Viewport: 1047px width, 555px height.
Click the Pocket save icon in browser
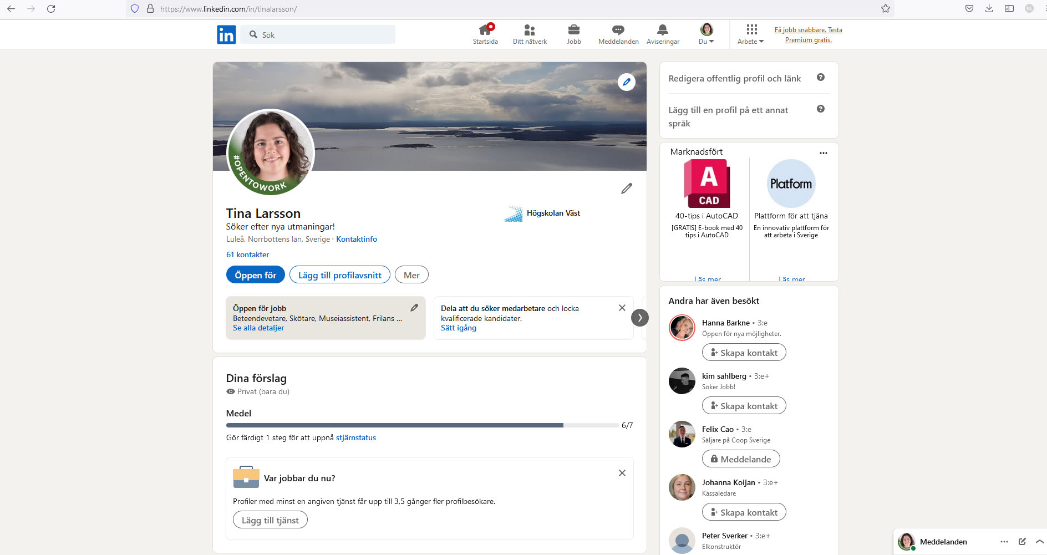pos(969,8)
